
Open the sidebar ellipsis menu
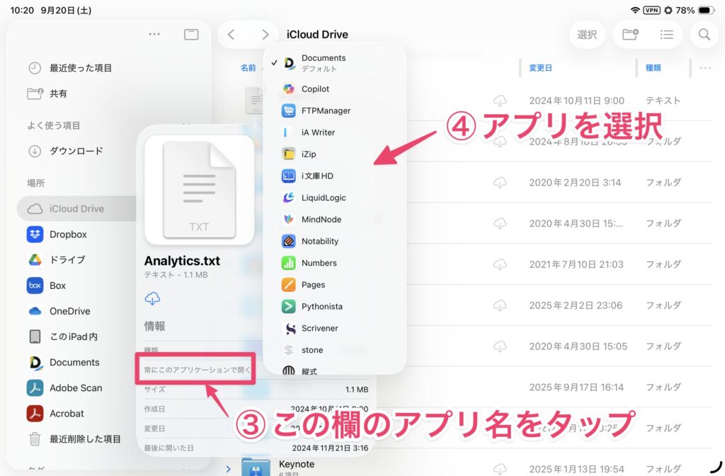pos(154,34)
